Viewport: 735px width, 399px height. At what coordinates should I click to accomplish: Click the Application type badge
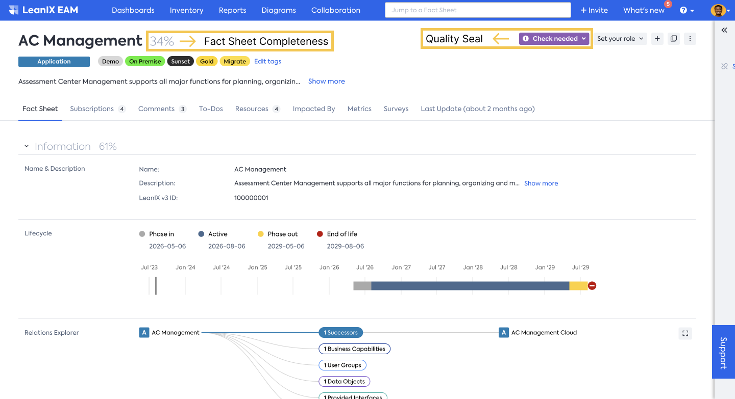[x=54, y=61]
